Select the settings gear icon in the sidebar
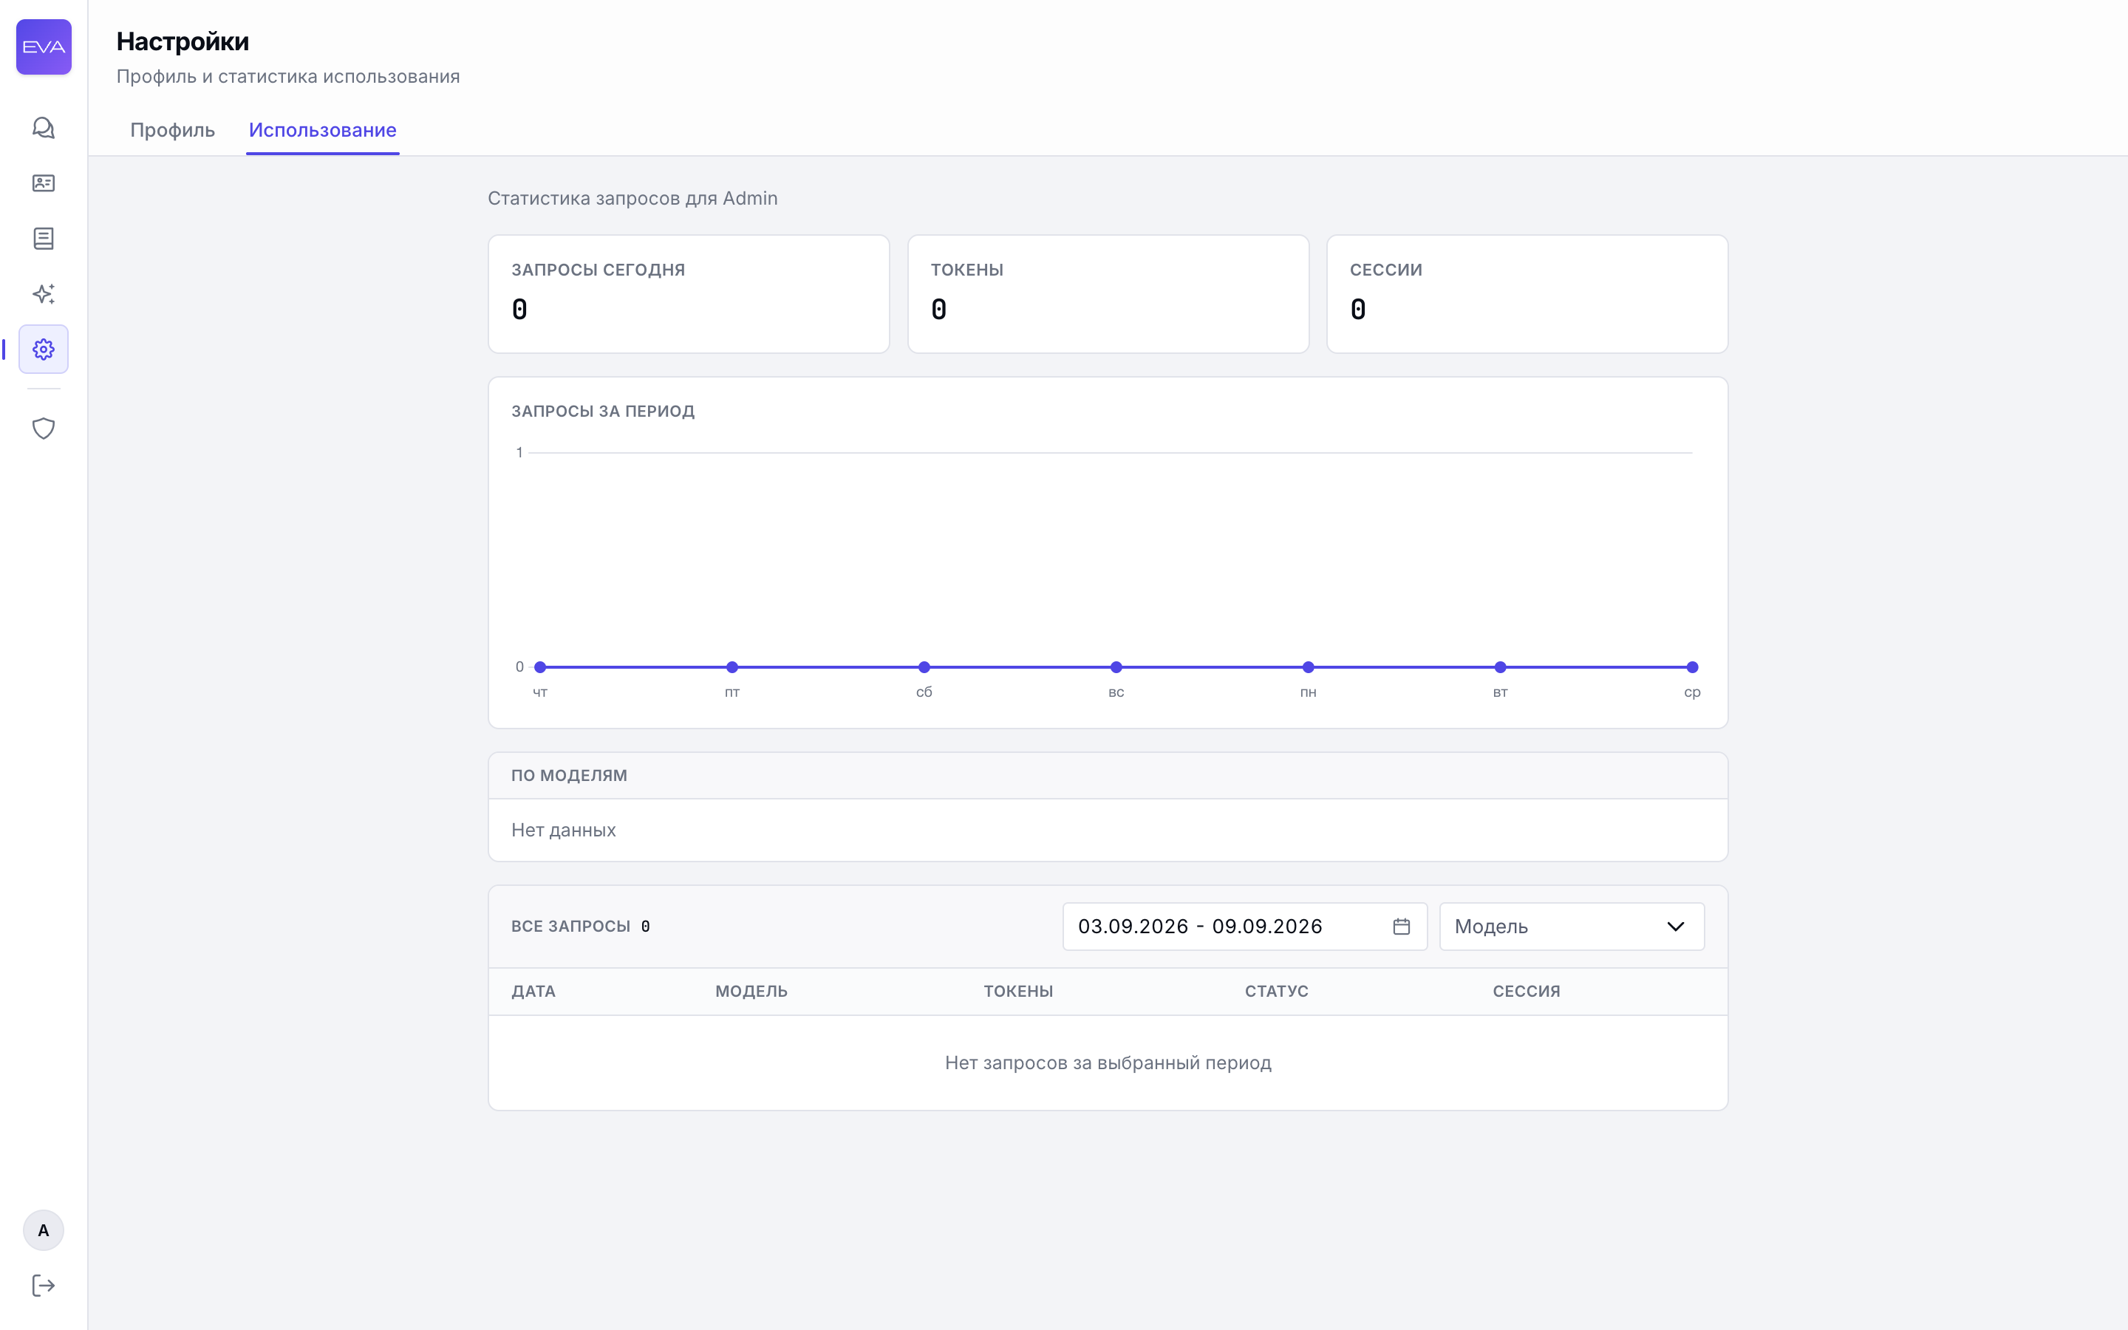 pos(44,349)
